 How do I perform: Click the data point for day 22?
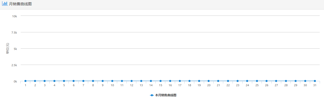click(x=228, y=81)
